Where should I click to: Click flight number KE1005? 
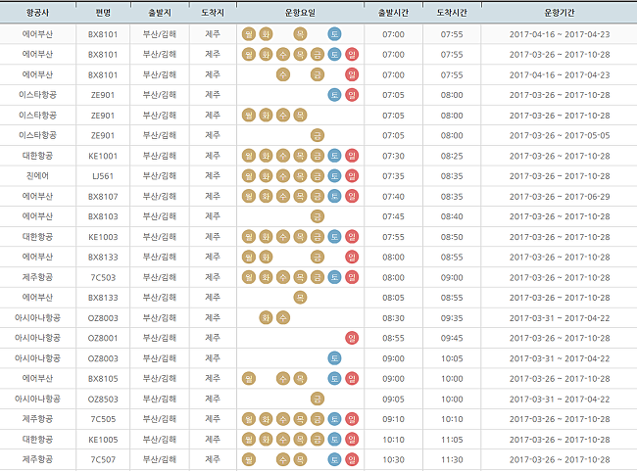[x=103, y=440]
